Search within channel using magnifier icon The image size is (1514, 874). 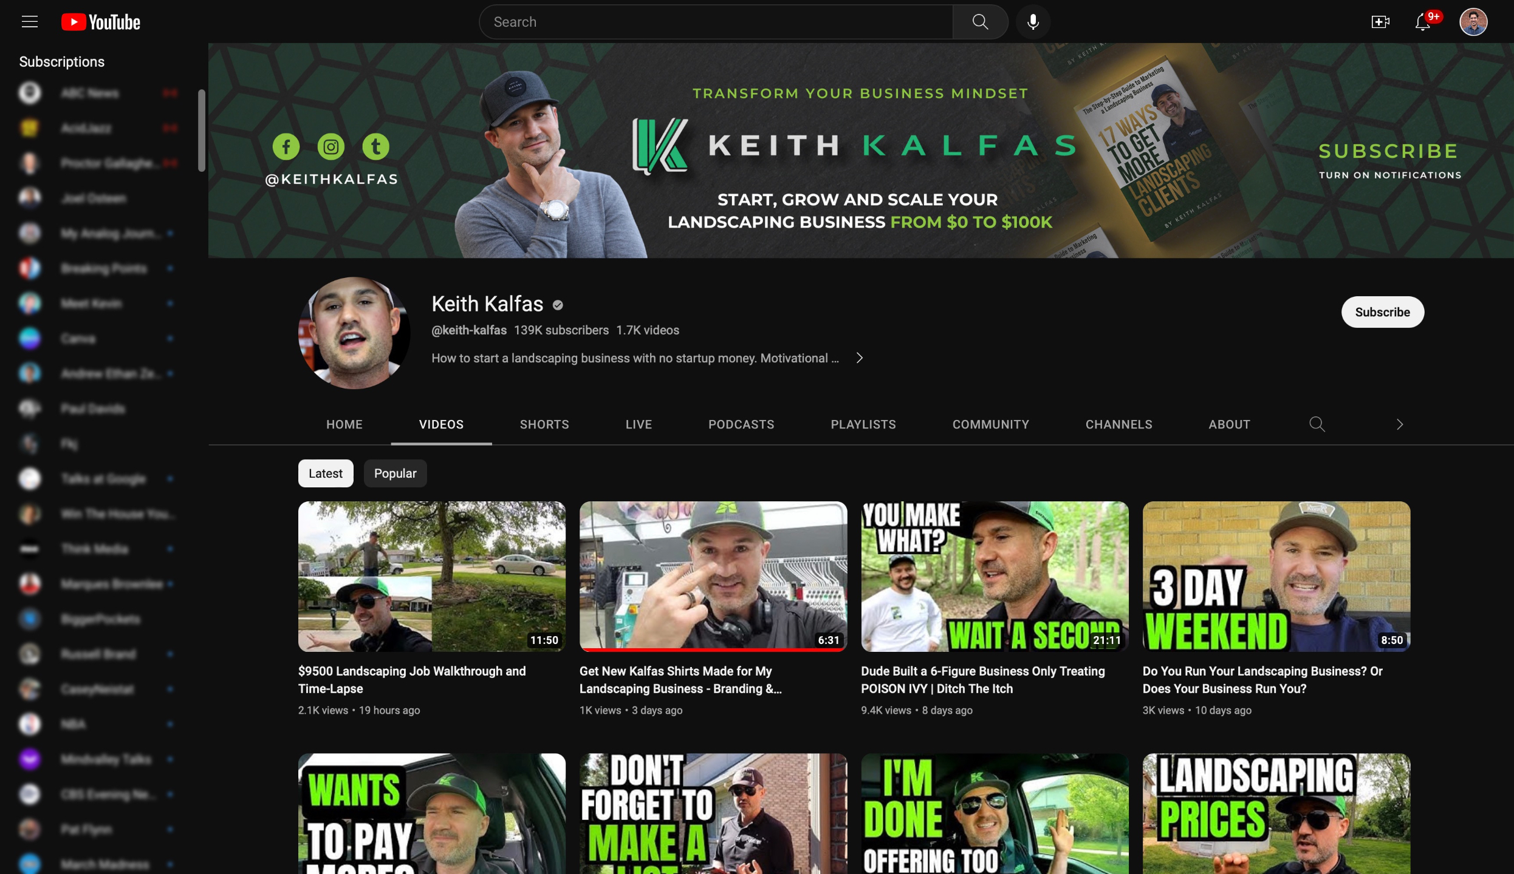pyautogui.click(x=1317, y=424)
